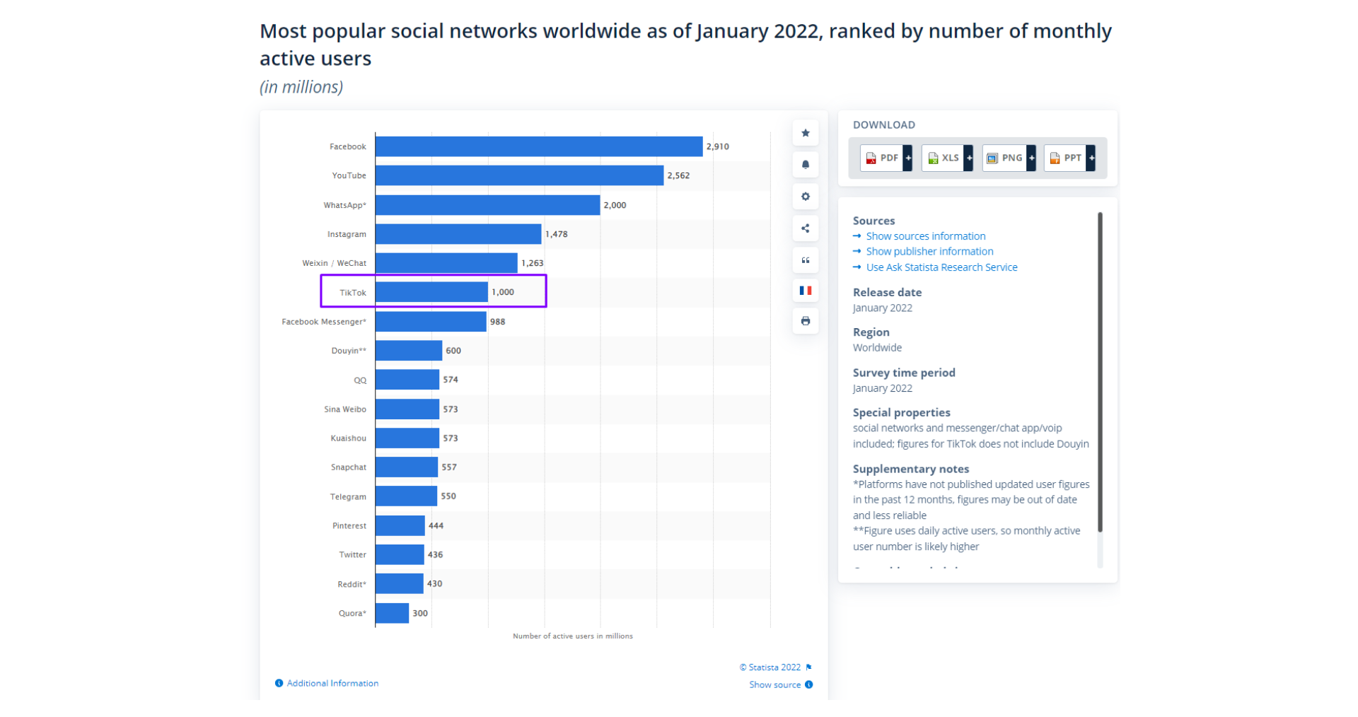Click the quotation citation icon

click(805, 260)
